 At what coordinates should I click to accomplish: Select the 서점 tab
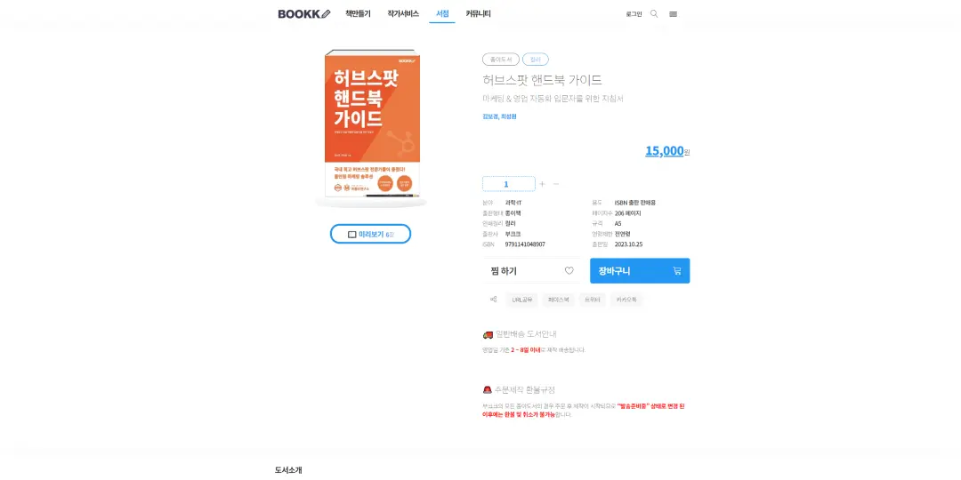tap(442, 13)
